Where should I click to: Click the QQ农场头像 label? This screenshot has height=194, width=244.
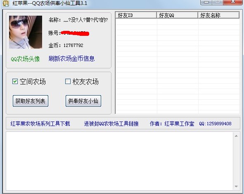coord(25,59)
